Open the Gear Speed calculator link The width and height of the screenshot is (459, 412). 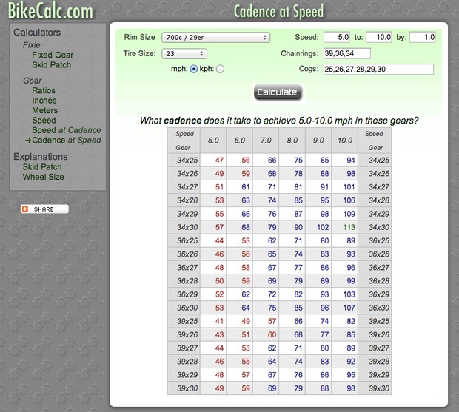pos(44,121)
